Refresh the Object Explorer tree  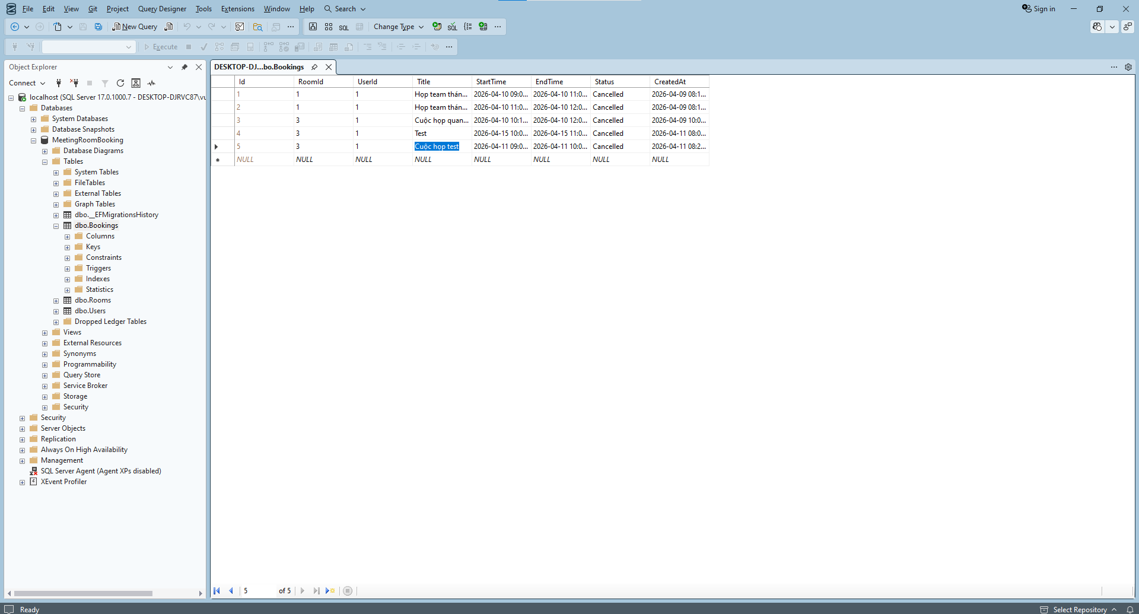[120, 83]
